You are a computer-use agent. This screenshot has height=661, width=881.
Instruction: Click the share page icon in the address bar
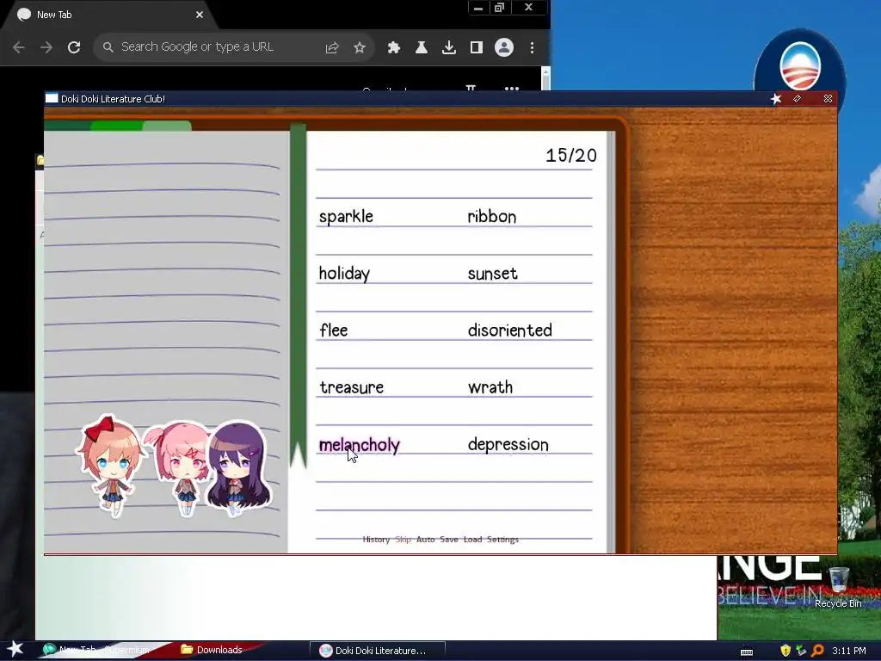(332, 48)
